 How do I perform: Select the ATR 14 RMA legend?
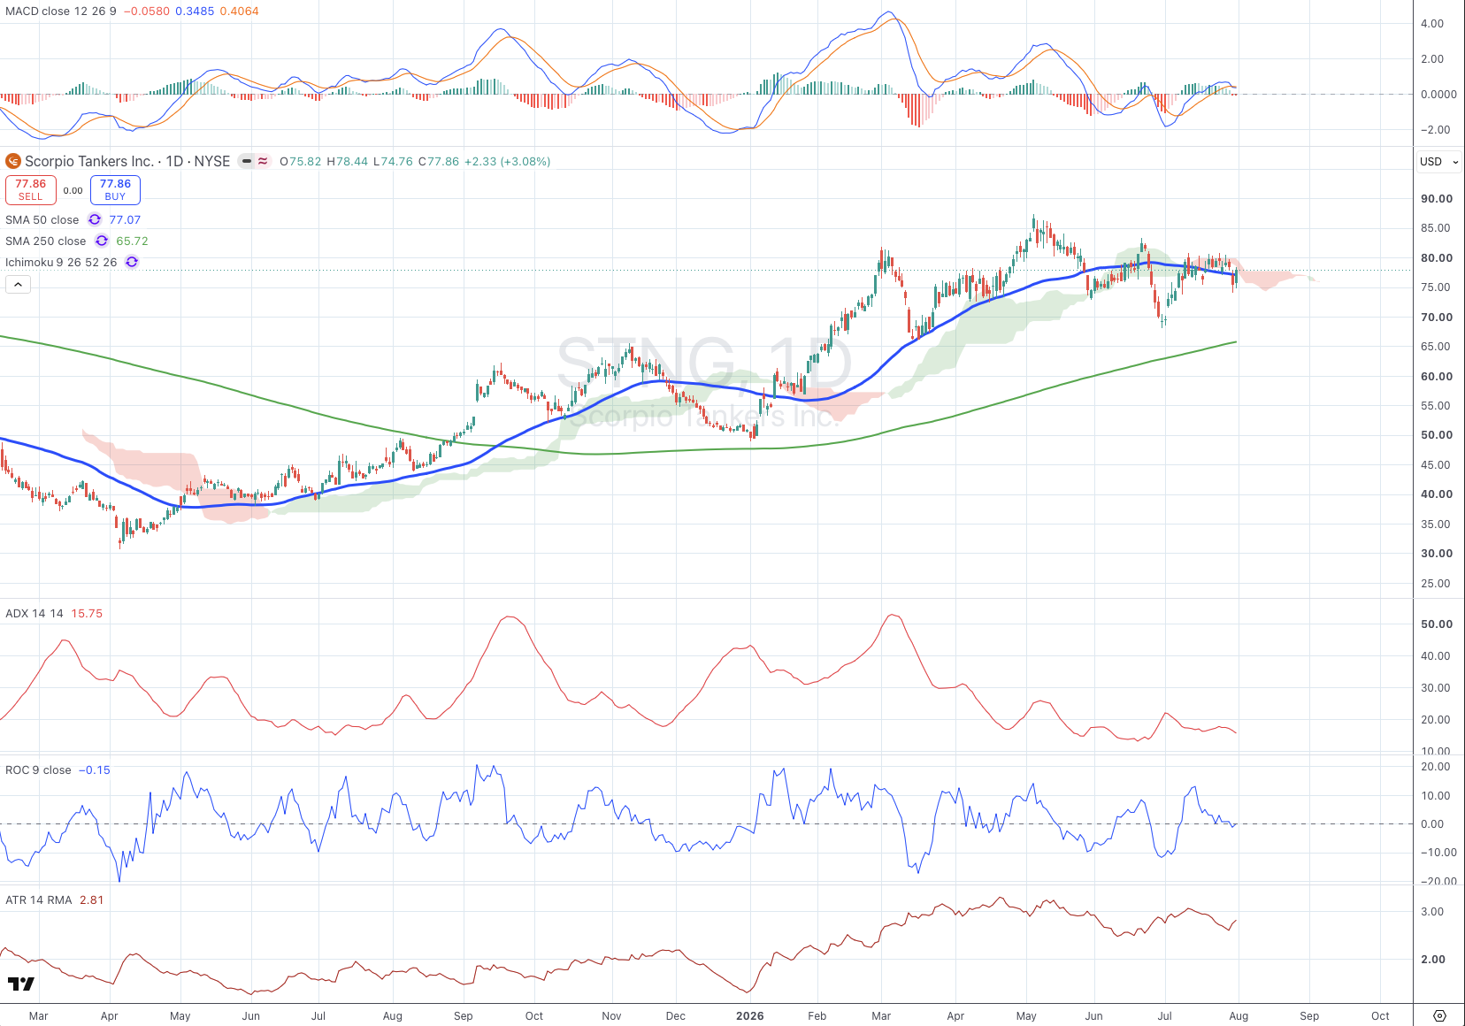tap(39, 900)
